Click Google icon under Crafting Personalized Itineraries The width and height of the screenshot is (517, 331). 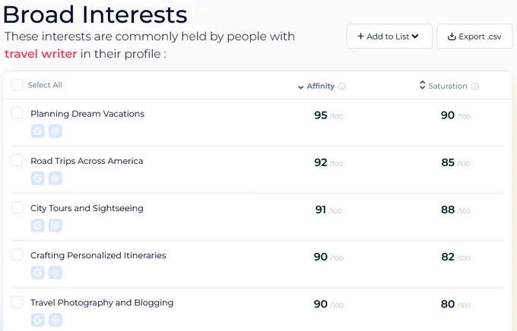[x=37, y=273]
